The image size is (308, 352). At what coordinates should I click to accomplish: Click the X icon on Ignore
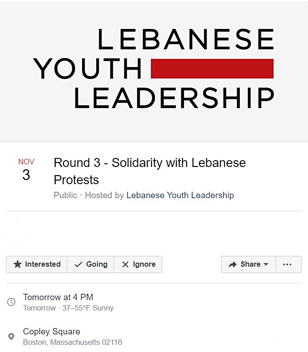(125, 264)
